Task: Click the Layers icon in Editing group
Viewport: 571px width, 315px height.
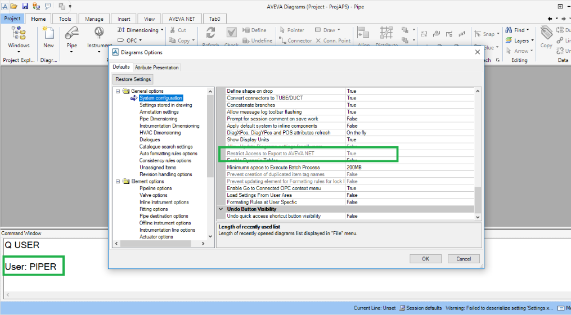Action: click(x=508, y=40)
